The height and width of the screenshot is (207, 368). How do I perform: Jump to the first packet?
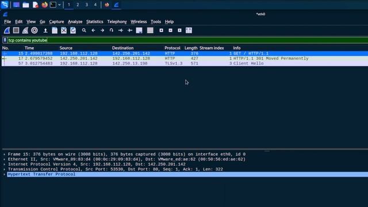tap(121, 30)
